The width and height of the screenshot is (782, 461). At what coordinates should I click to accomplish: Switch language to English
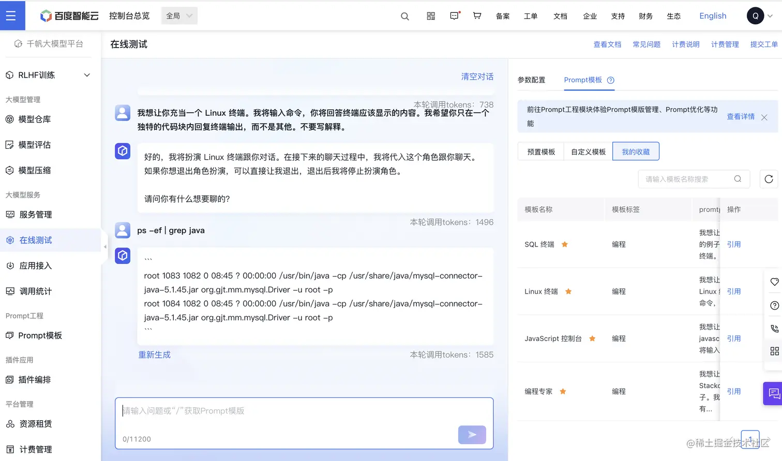(x=713, y=16)
